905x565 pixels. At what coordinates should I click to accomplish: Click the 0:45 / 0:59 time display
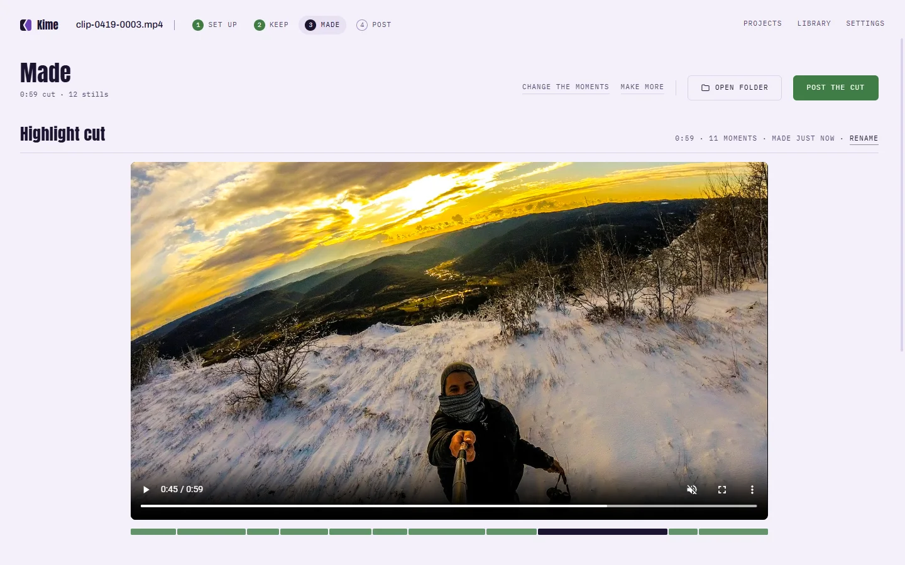pyautogui.click(x=182, y=490)
